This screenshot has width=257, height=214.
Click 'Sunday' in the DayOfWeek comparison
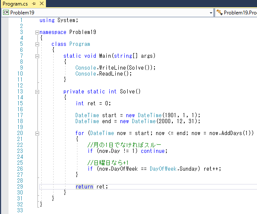click(x=188, y=169)
